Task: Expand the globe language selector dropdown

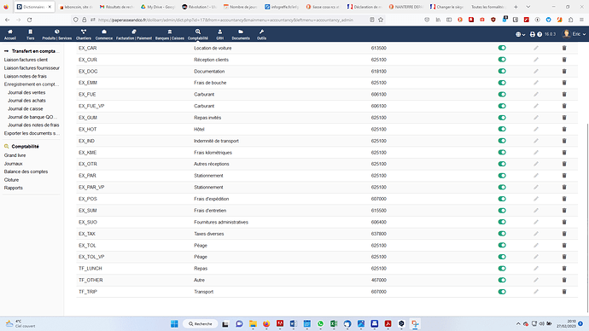Action: tap(520, 34)
